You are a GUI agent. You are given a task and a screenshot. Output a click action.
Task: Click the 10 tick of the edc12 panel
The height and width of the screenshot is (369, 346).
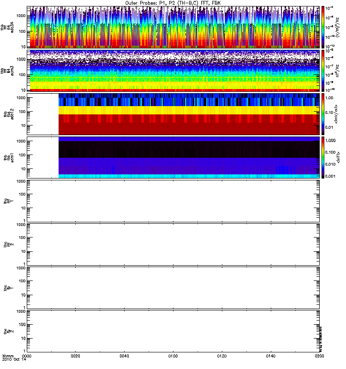(x=24, y=125)
